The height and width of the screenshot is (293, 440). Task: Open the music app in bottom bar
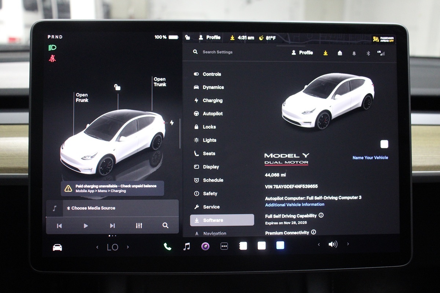pos(187,246)
